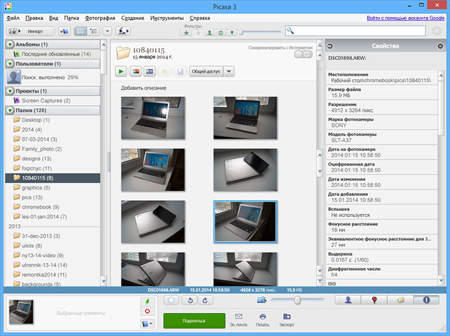
Task: Click the Печать print button
Action: tap(262, 320)
